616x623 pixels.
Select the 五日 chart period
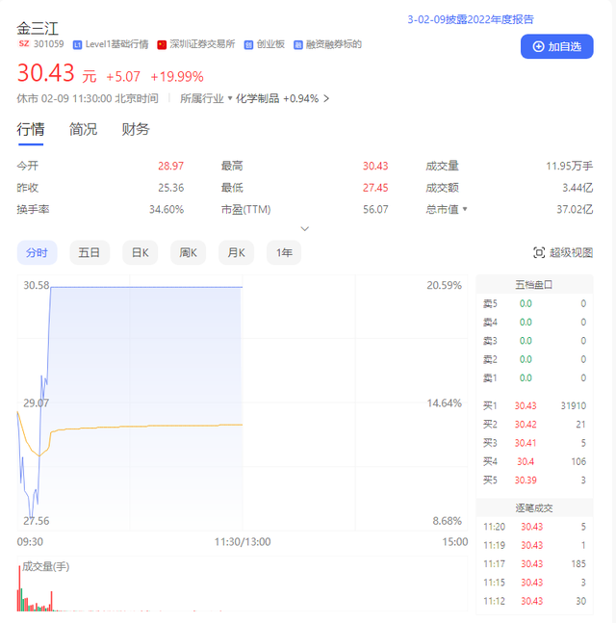point(90,252)
